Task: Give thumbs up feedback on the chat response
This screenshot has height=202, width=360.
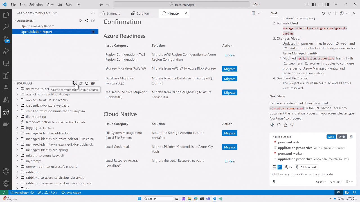Action: point(285,125)
